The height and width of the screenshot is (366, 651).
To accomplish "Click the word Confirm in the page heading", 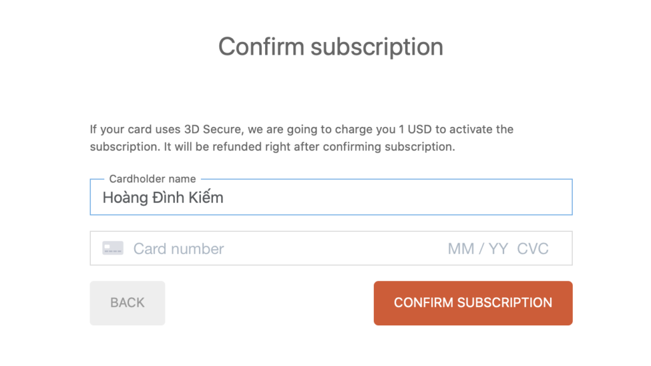I will coord(261,46).
